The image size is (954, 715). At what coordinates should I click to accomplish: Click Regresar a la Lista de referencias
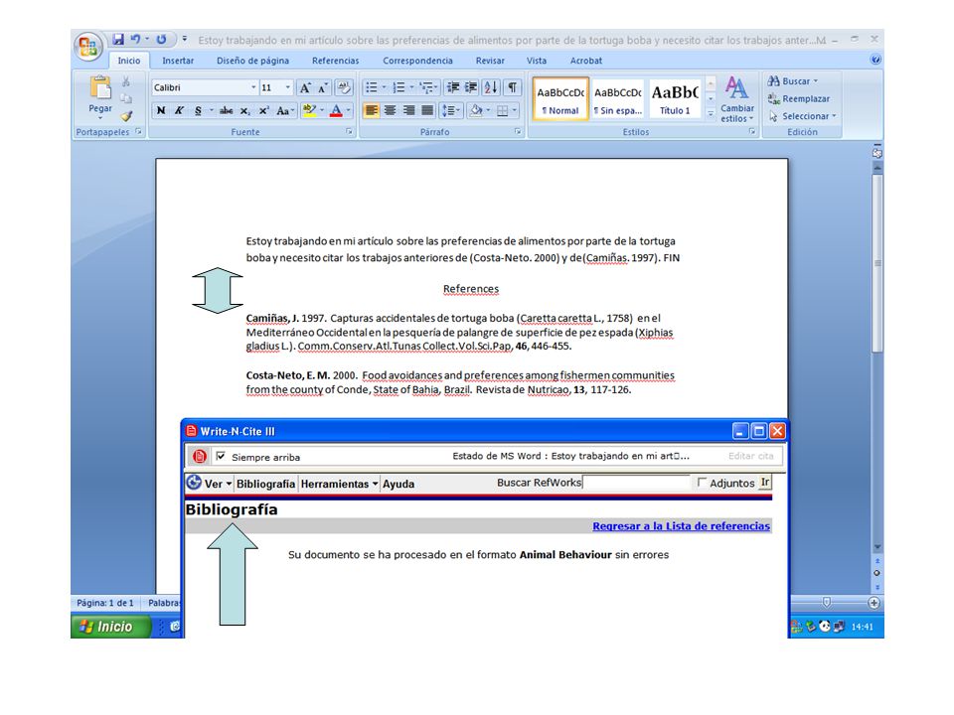click(x=682, y=526)
